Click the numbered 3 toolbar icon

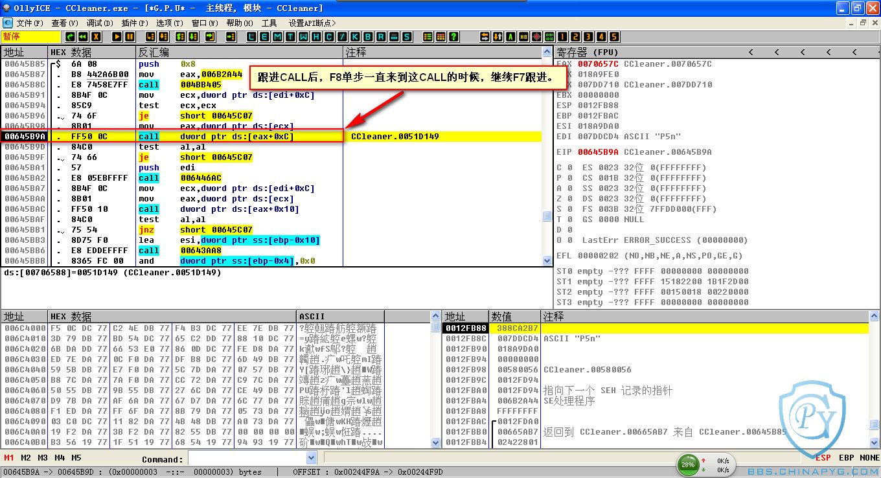(x=588, y=37)
